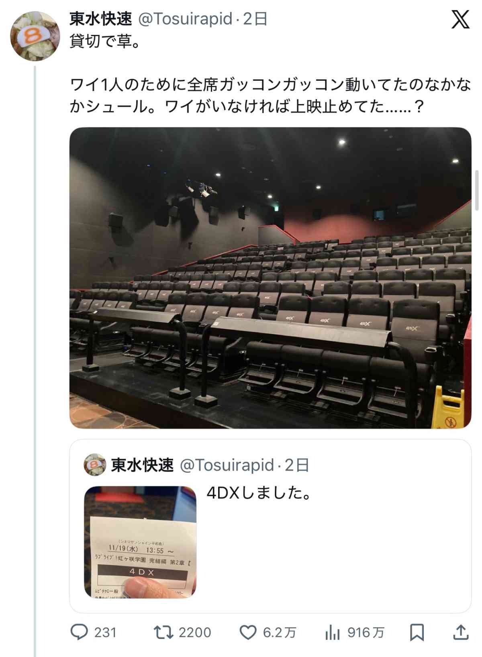The width and height of the screenshot is (482, 657).
Task: Click the 2200 reposts count
Action: [195, 633]
